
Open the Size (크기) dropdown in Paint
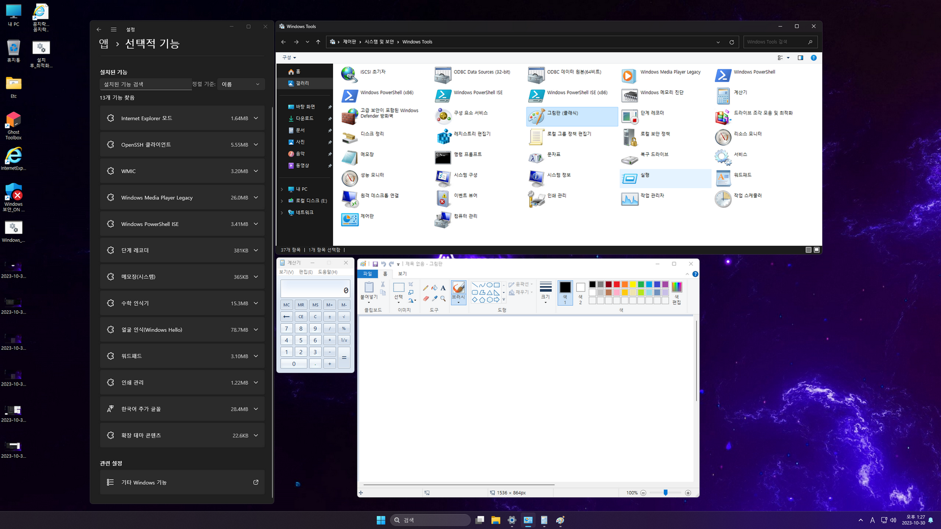[x=546, y=293]
